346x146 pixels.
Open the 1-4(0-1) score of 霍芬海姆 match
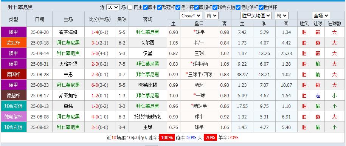coord(100,32)
